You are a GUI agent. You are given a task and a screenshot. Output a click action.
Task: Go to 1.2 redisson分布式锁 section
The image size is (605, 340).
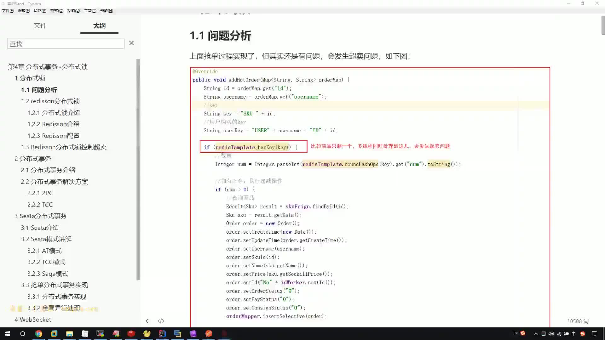50,101
